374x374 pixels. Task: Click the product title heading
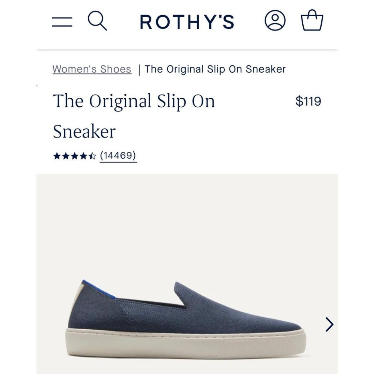pos(134,116)
